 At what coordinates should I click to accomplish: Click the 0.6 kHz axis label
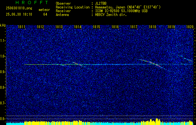(x=3, y=119)
